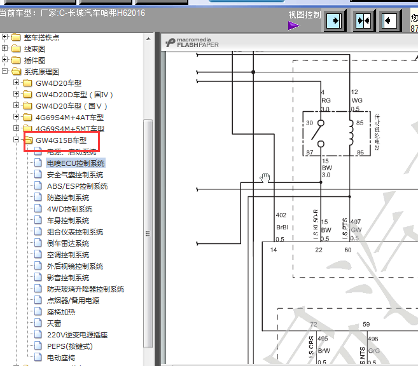Click the relay contact terminal 30 in diagram
Screen dimensions: 418x366
point(321,123)
